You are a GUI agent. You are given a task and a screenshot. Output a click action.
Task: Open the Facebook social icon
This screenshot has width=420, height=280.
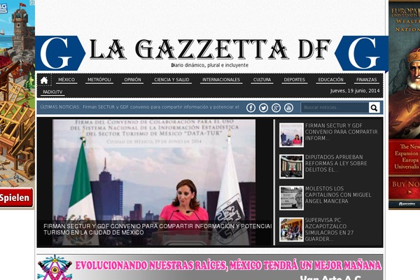coord(251,108)
